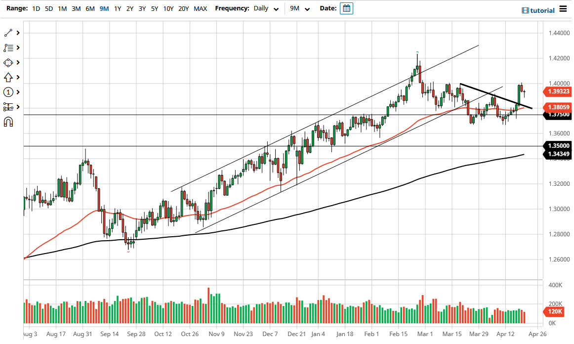Expand arrow marker options chevron
The image size is (574, 344).
(18, 77)
